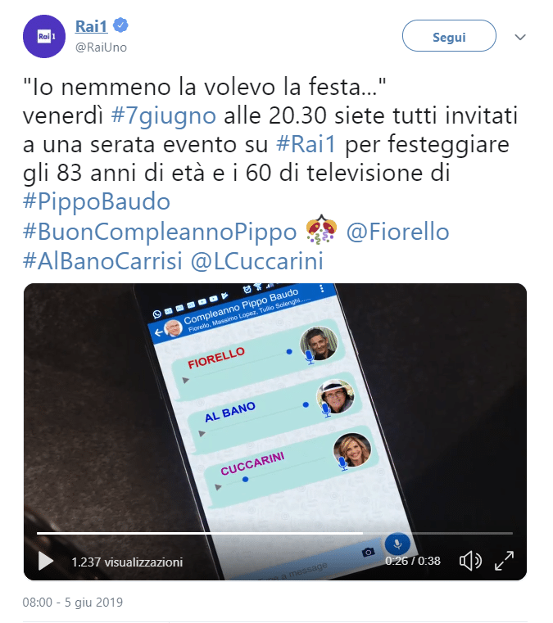Open the tweet options chevron menu

(x=520, y=37)
